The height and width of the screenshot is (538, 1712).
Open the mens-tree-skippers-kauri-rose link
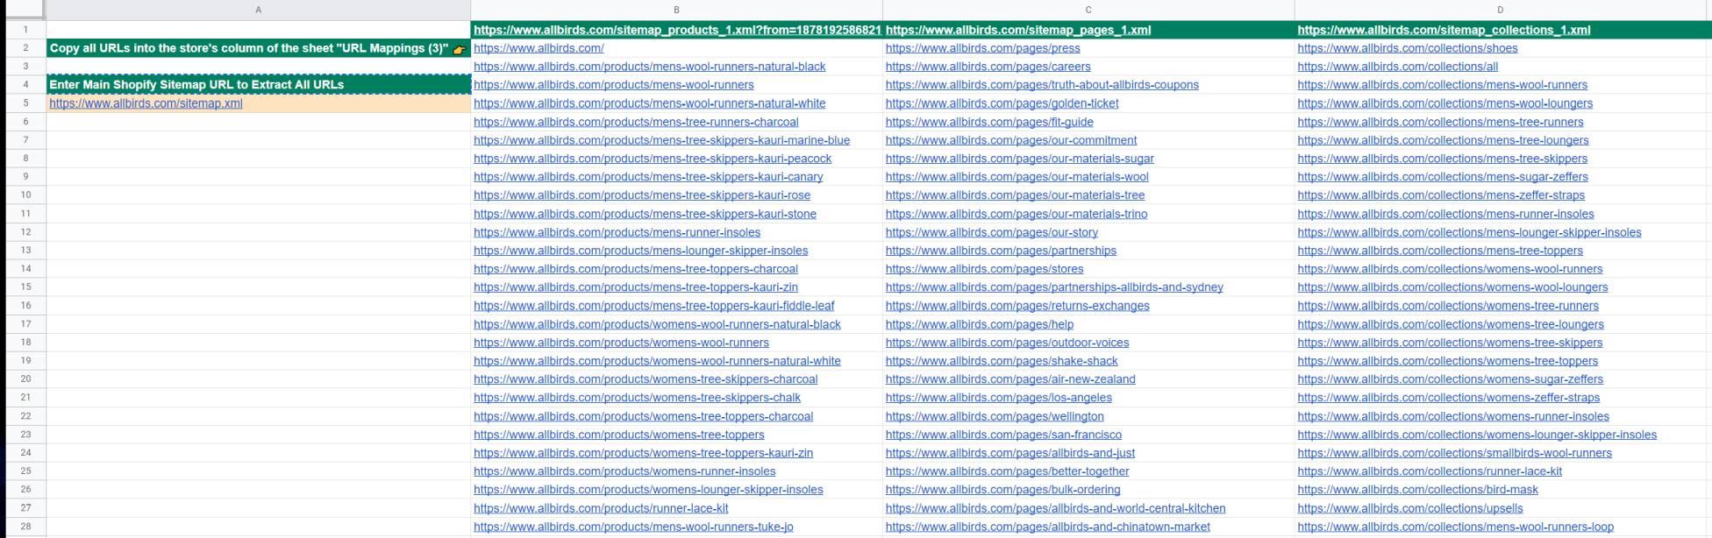642,195
